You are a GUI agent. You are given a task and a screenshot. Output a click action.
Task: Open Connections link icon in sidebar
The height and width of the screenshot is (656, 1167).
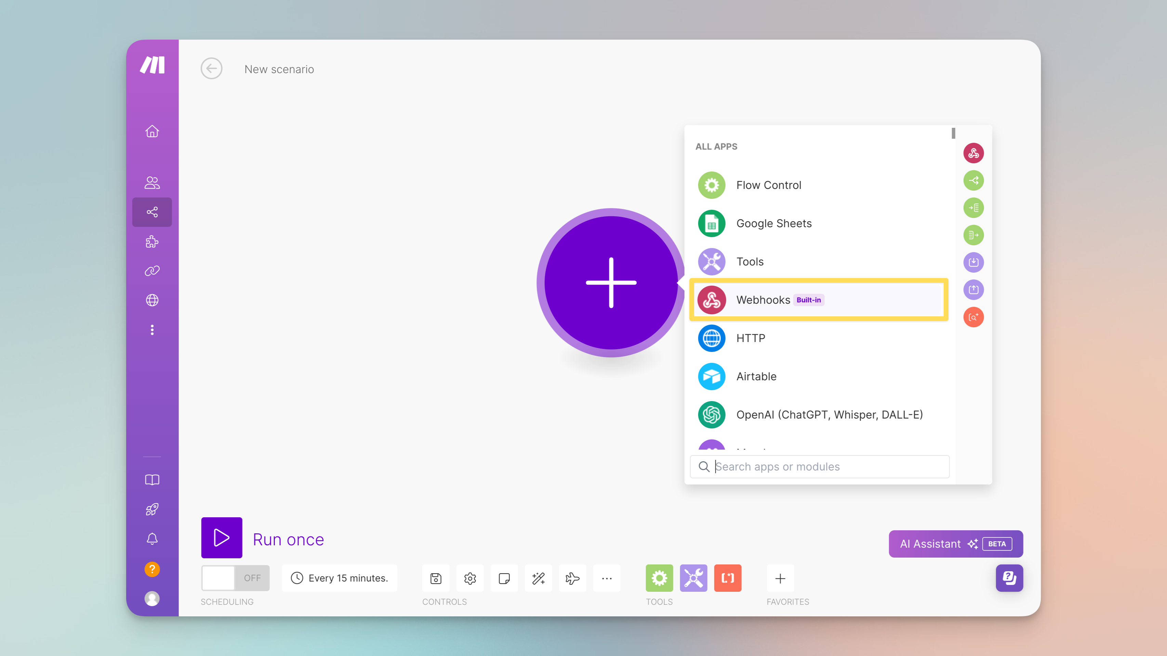[152, 271]
